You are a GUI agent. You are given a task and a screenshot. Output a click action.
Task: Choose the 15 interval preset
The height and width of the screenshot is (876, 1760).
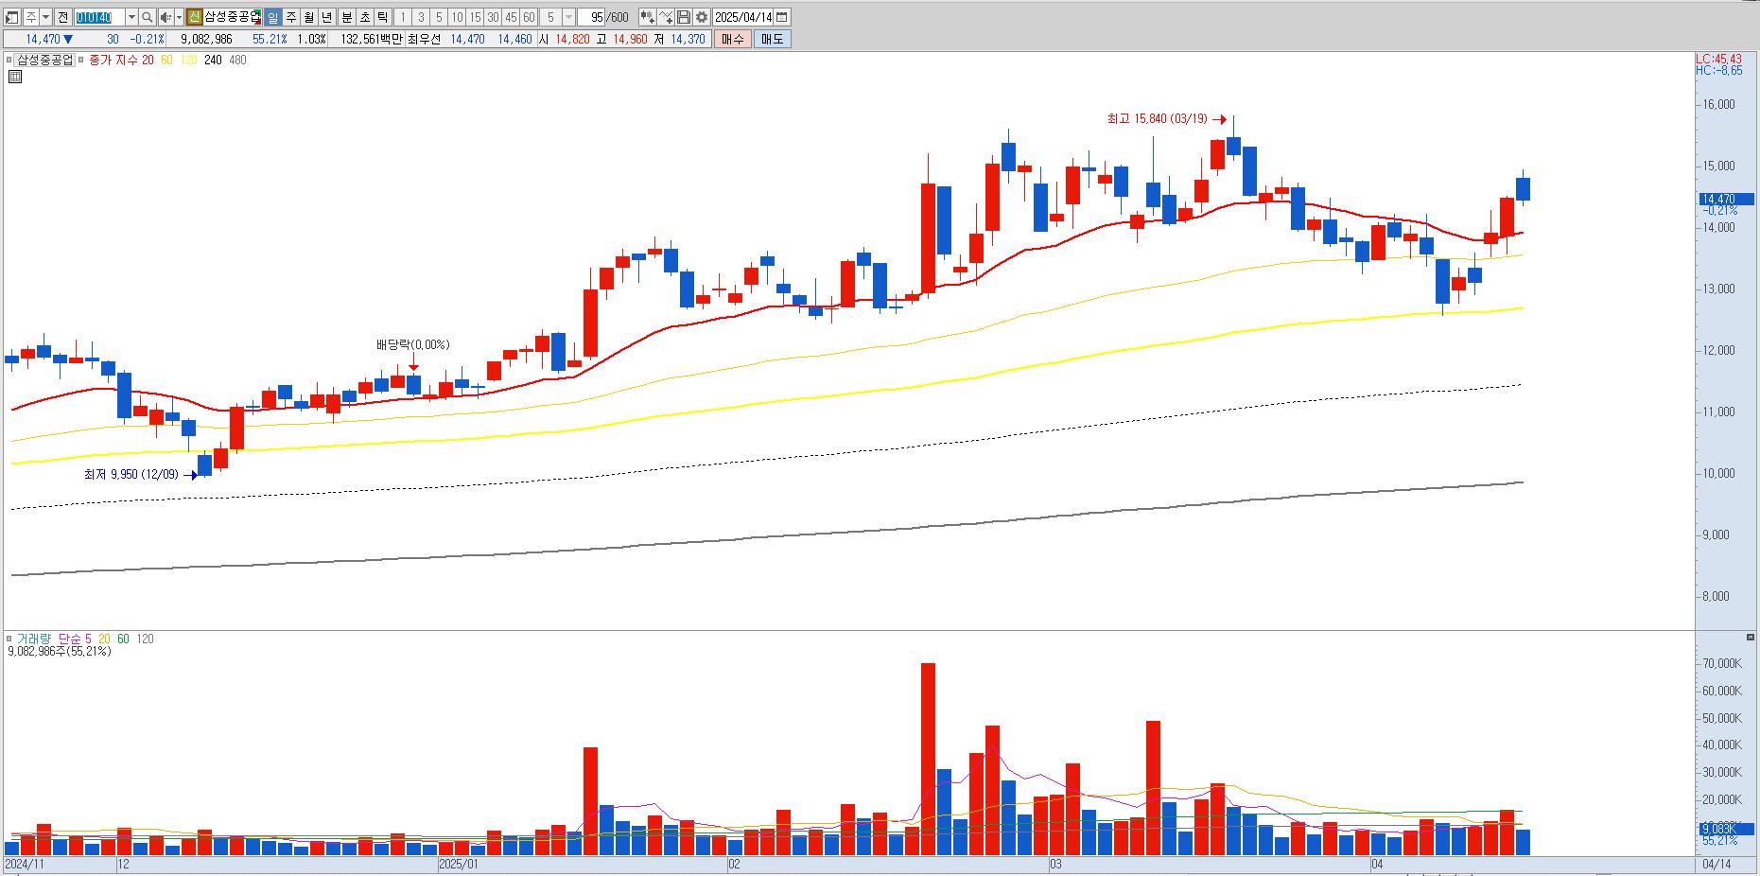[475, 17]
